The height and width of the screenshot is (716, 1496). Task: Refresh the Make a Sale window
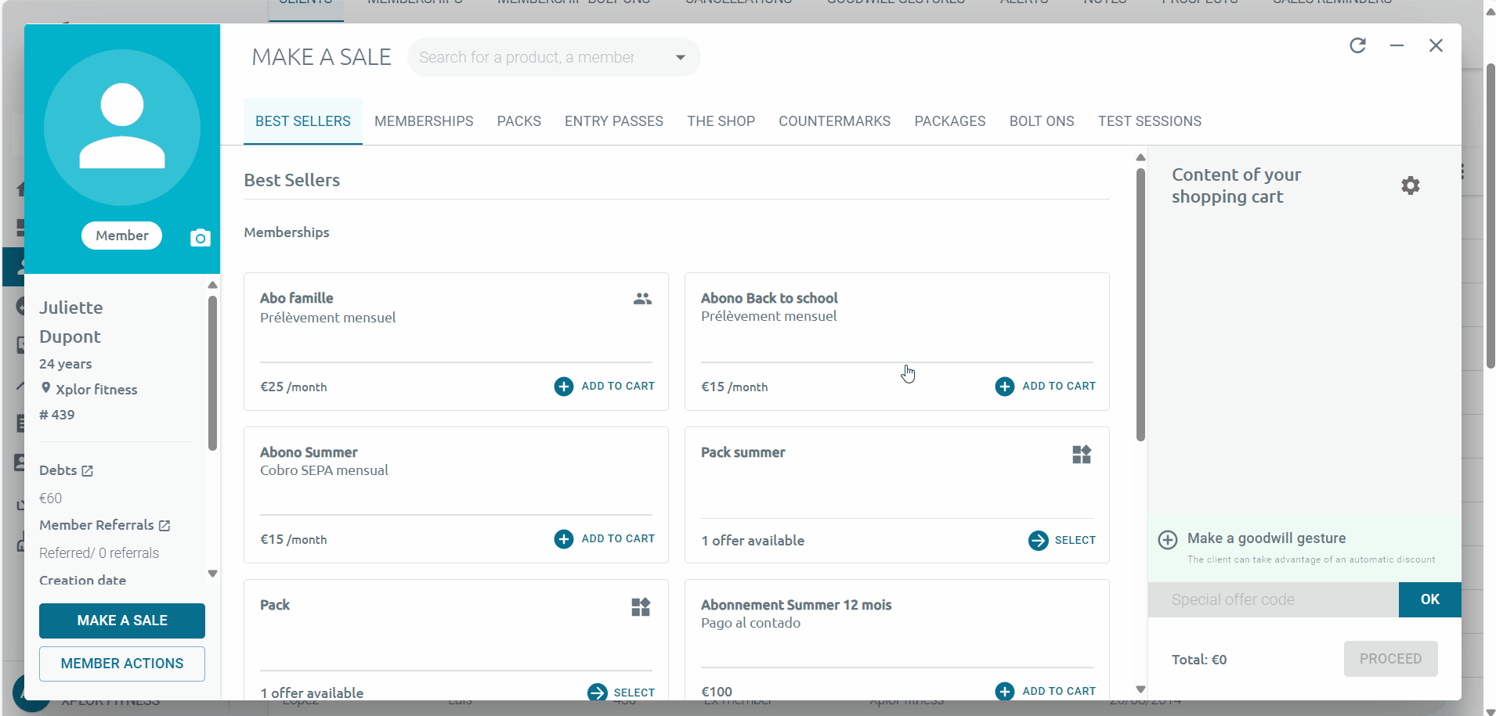pos(1359,45)
